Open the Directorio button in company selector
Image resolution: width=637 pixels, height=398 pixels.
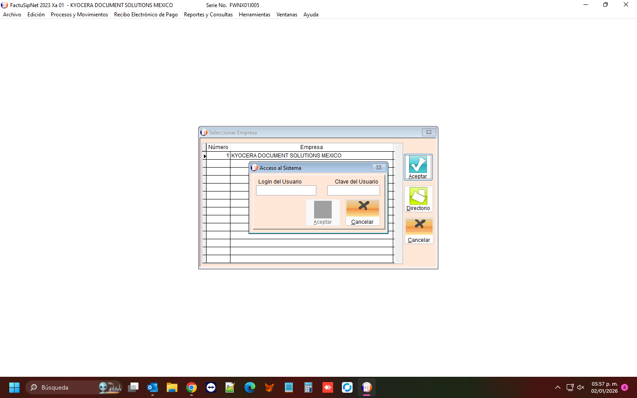418,199
